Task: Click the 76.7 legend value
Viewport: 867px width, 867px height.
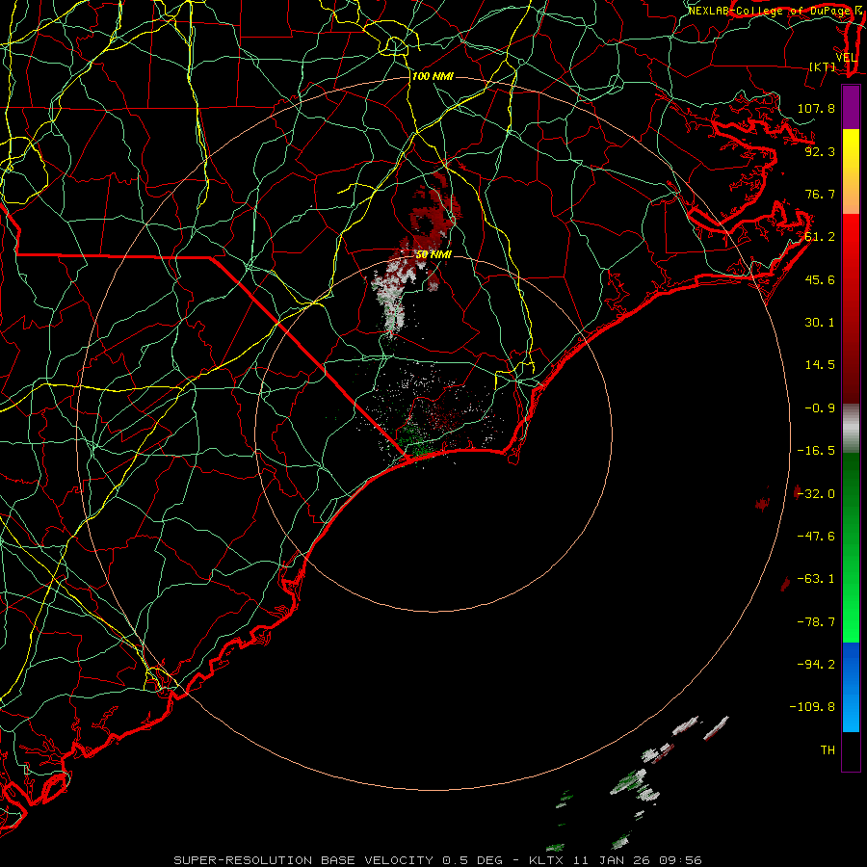Action: [820, 194]
